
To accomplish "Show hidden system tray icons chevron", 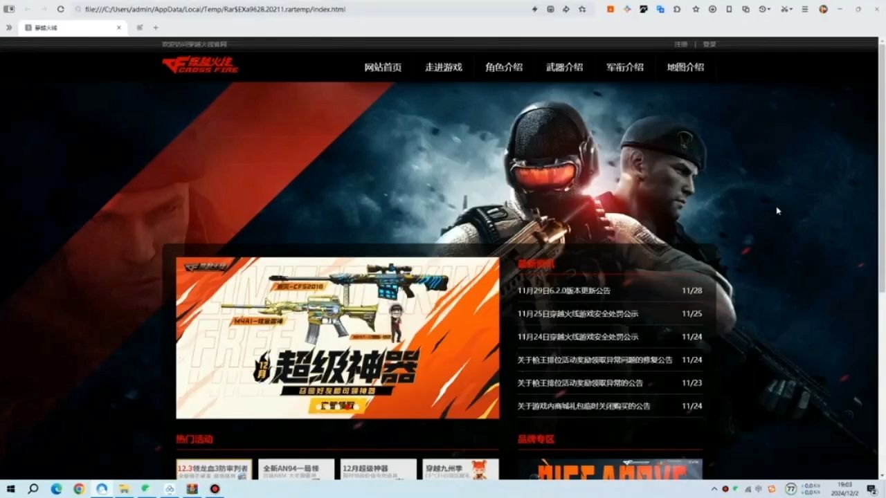I will click(x=716, y=488).
